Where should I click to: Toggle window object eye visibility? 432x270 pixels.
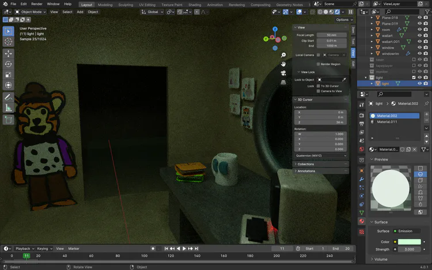(419, 48)
